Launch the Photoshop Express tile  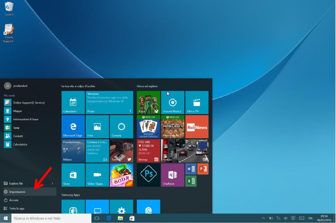[149, 175]
